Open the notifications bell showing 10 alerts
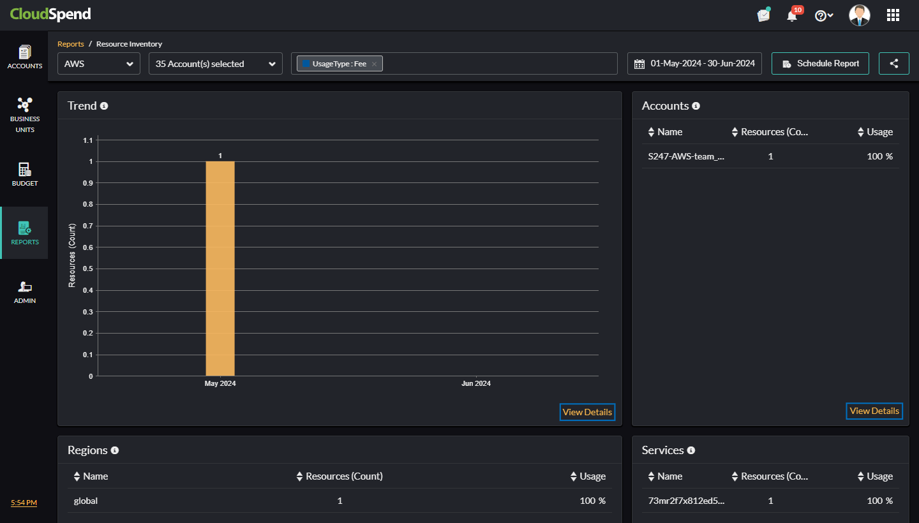This screenshot has height=523, width=919. tap(791, 15)
